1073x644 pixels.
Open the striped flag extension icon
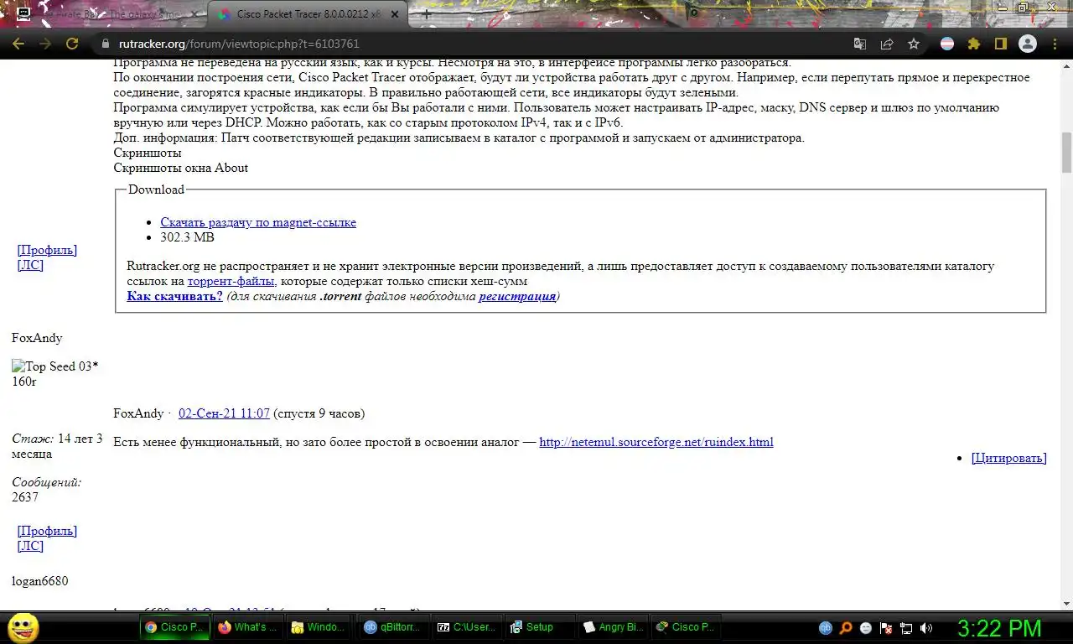(x=947, y=44)
